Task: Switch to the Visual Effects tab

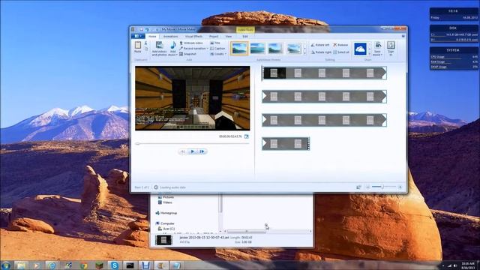Action: [193, 37]
